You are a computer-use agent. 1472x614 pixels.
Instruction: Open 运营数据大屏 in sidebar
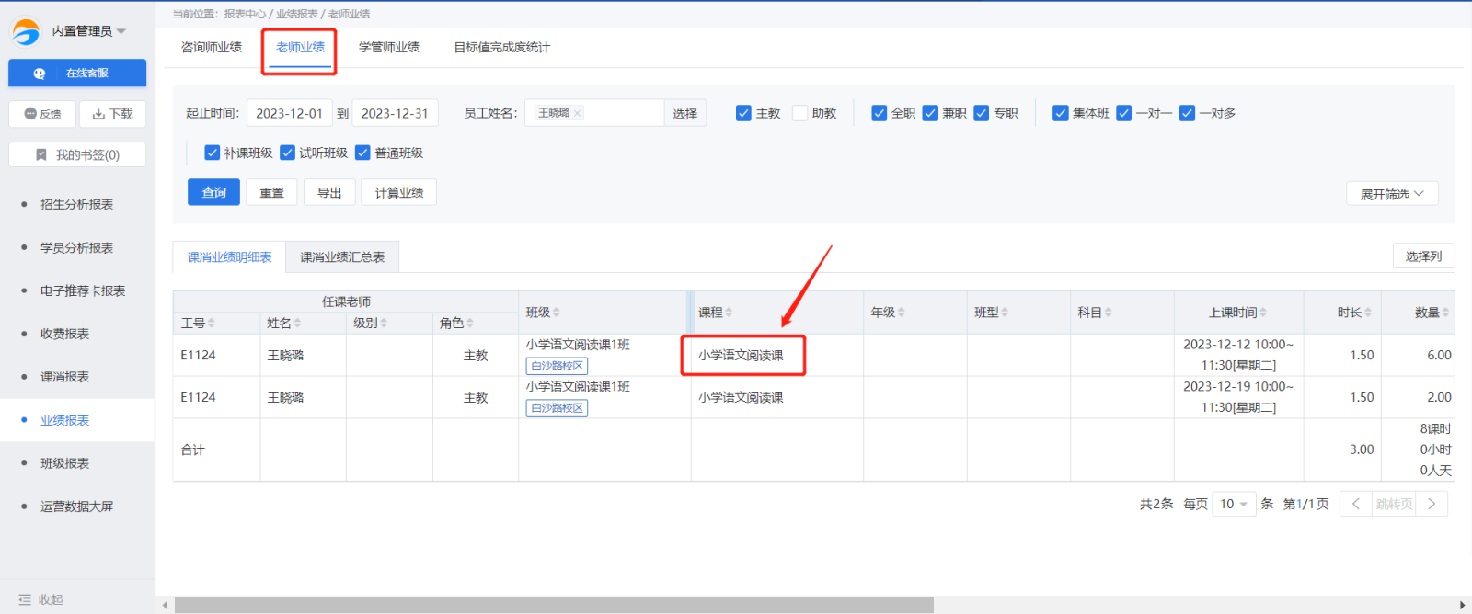(76, 506)
